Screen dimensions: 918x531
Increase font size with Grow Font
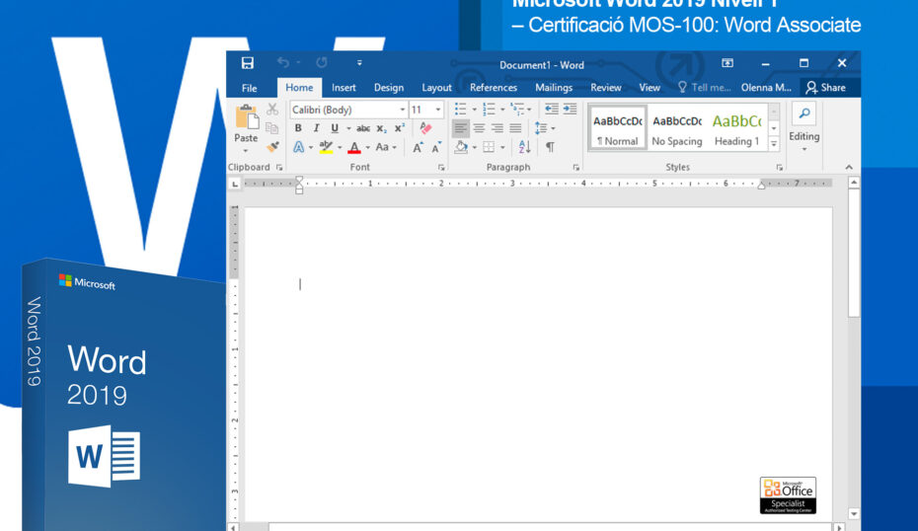point(418,147)
